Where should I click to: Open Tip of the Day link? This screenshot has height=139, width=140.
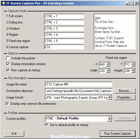(x=105, y=22)
